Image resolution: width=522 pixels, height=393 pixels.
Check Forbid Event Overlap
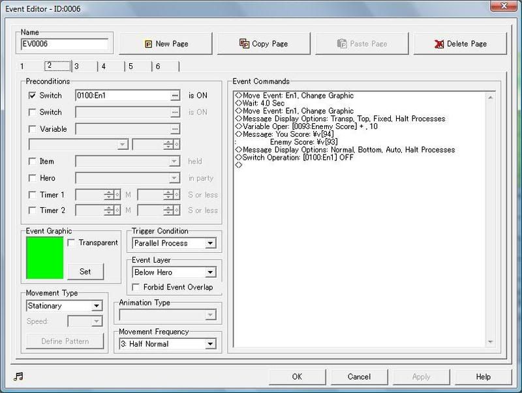pyautogui.click(x=136, y=287)
